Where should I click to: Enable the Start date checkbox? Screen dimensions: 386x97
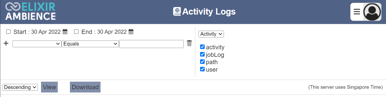[8, 32]
